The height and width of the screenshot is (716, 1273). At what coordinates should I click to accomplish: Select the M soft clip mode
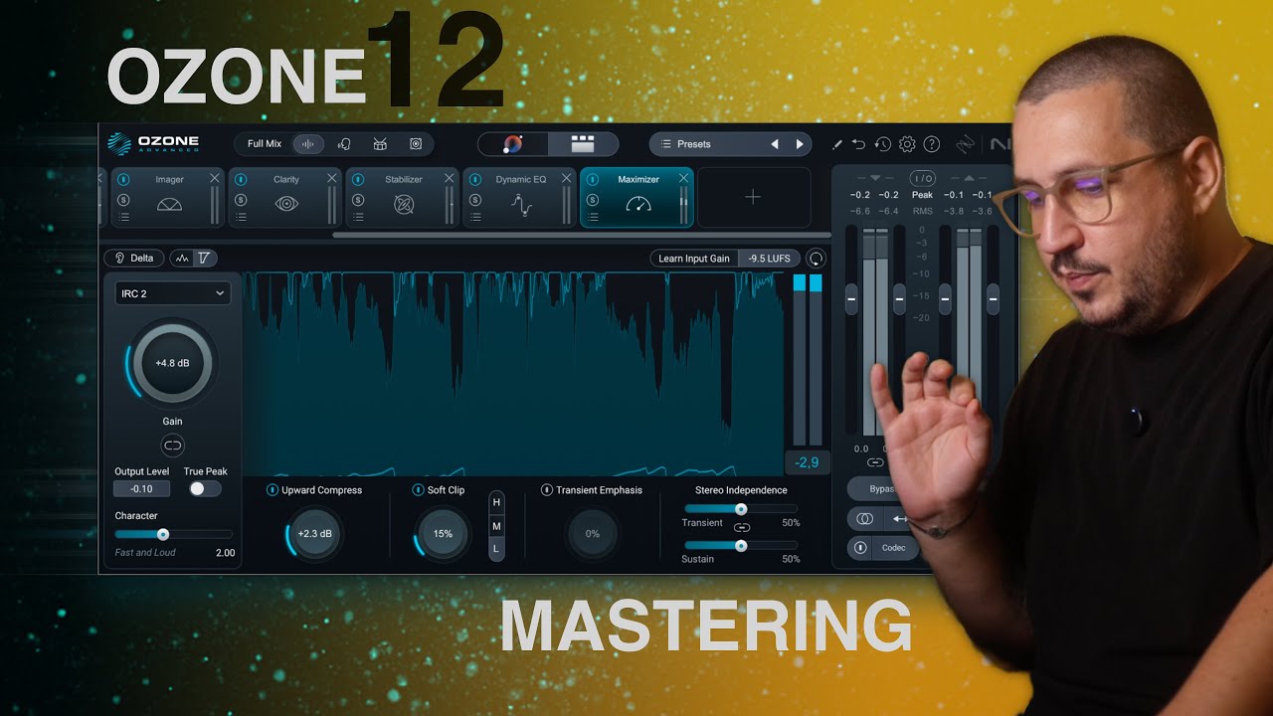496,526
